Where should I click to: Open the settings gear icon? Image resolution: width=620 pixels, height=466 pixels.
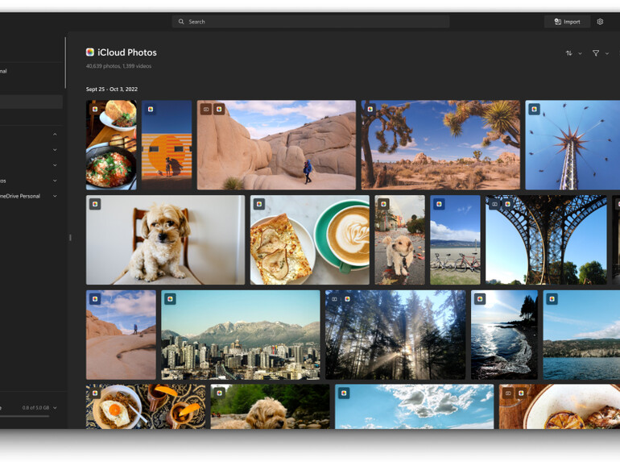click(x=600, y=22)
